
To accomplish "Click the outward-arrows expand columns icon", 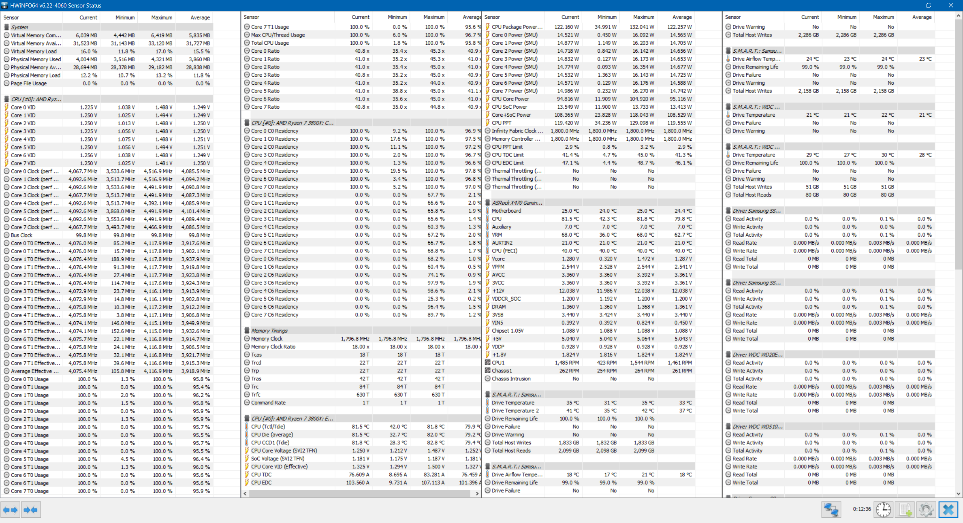I will (9, 510).
